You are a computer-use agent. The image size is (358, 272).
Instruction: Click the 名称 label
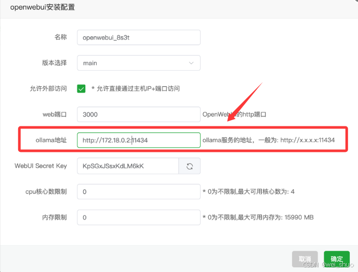(60, 37)
